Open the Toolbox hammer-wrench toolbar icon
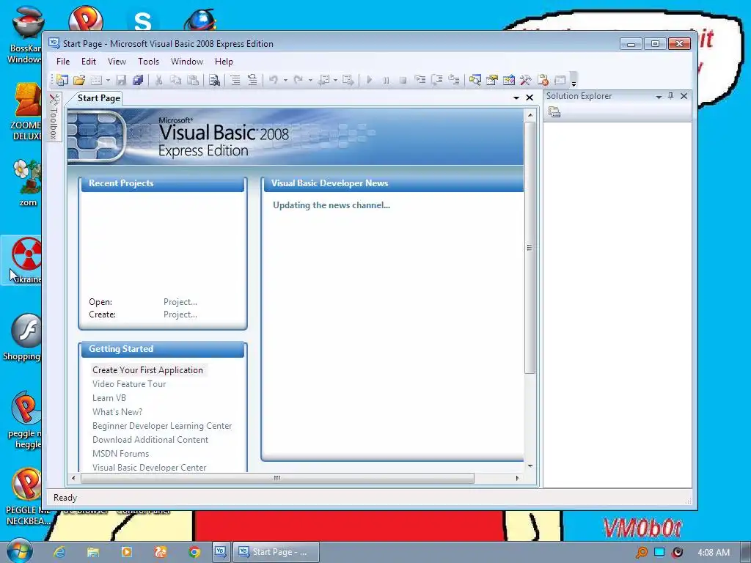Viewport: 751px width, 563px height. pyautogui.click(x=525, y=80)
